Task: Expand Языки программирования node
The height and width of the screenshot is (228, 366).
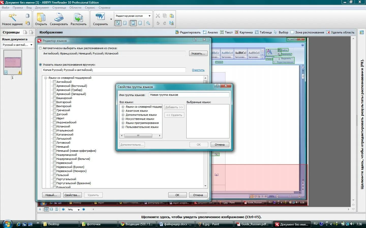Action: [123, 123]
